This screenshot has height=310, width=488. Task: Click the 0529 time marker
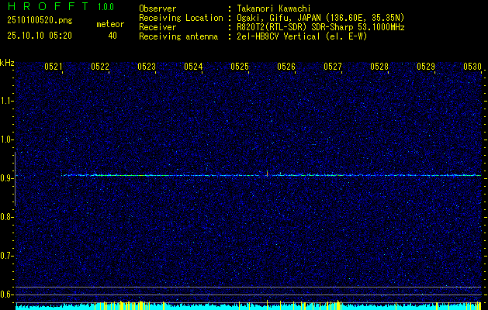point(426,66)
